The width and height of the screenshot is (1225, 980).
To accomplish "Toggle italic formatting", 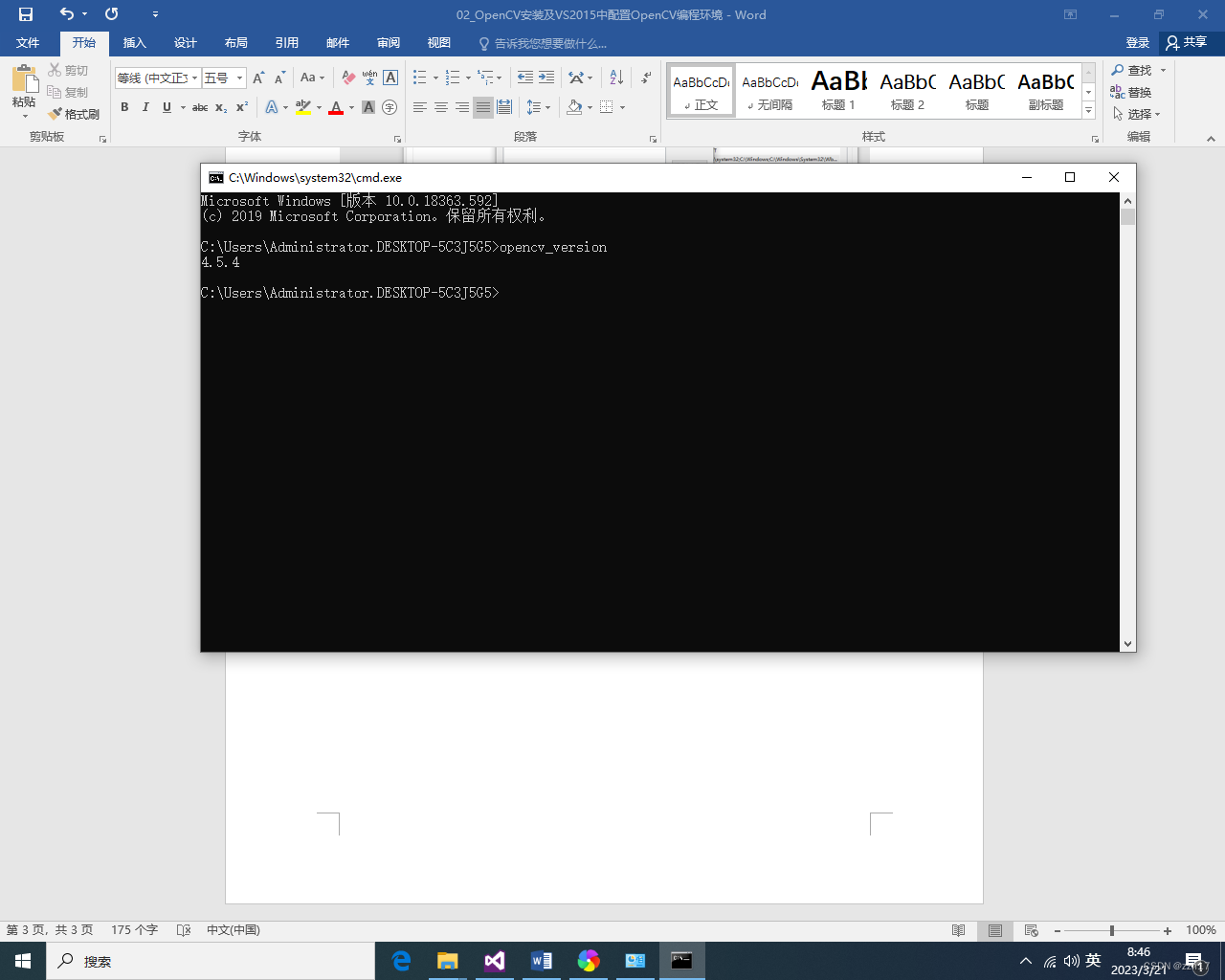I will coord(145,107).
